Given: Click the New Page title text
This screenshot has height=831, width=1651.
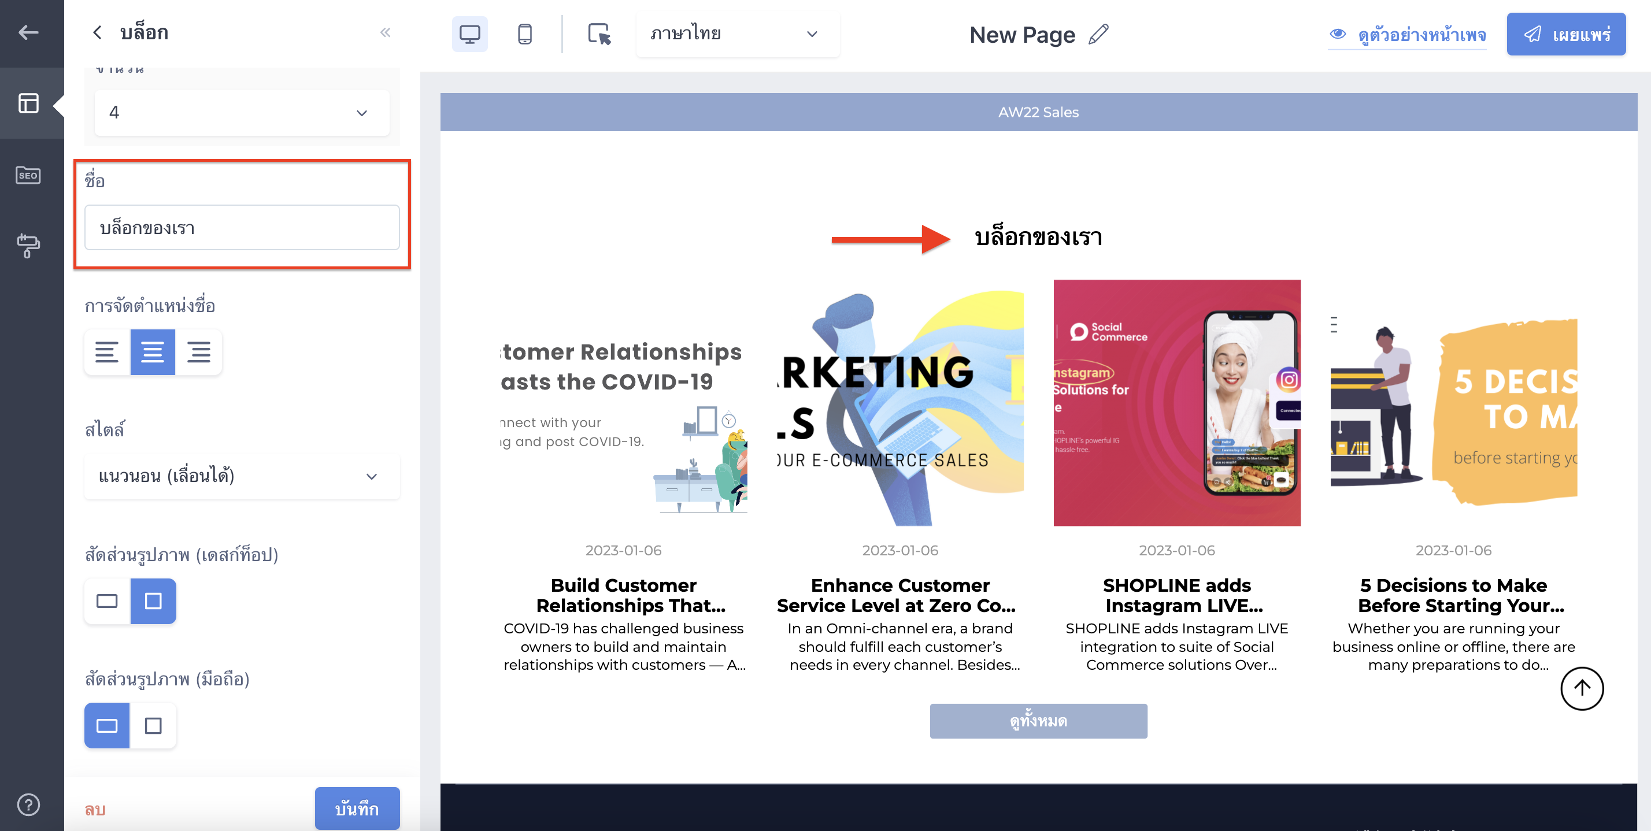Looking at the screenshot, I should pyautogui.click(x=1022, y=35).
